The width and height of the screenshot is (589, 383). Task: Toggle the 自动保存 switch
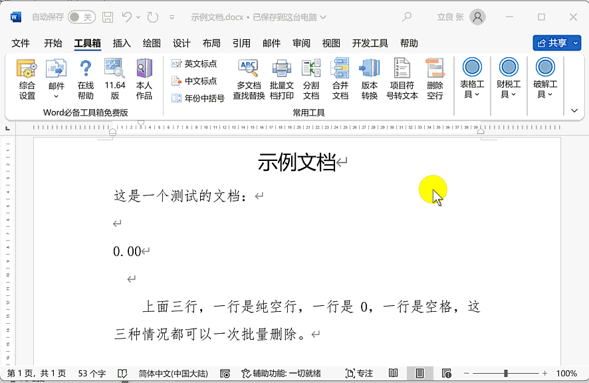[81, 17]
